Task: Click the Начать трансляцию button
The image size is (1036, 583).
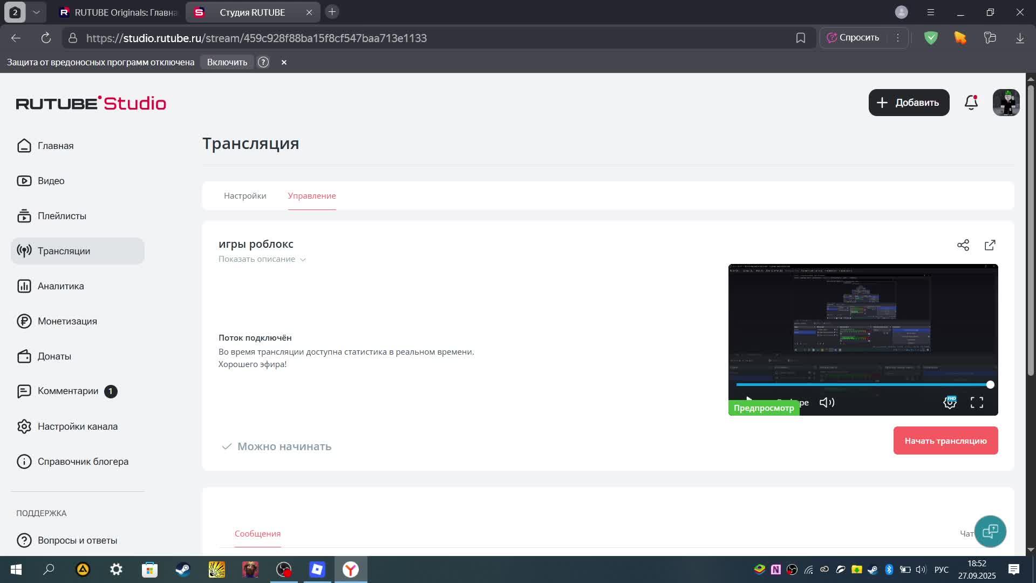Action: click(945, 440)
